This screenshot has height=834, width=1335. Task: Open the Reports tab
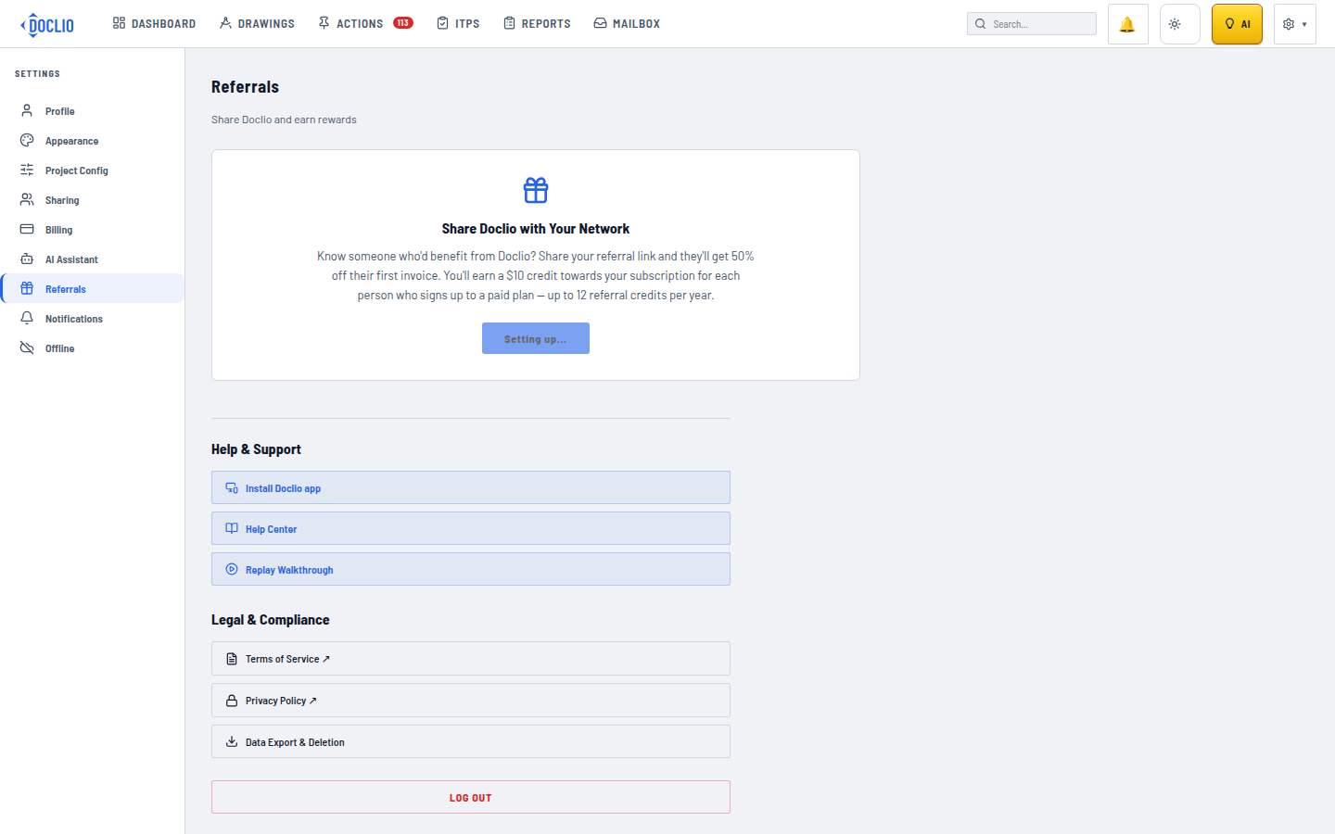point(537,23)
